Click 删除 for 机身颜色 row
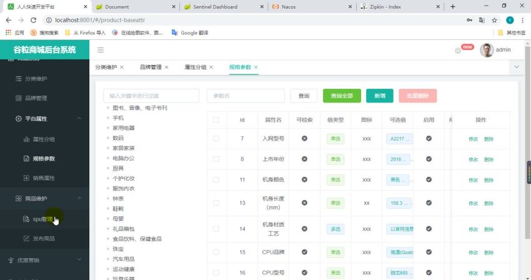 tap(489, 181)
